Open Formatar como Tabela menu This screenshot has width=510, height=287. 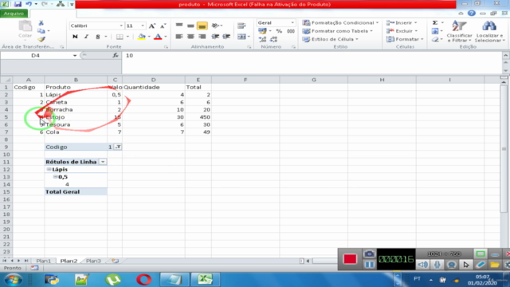338,31
